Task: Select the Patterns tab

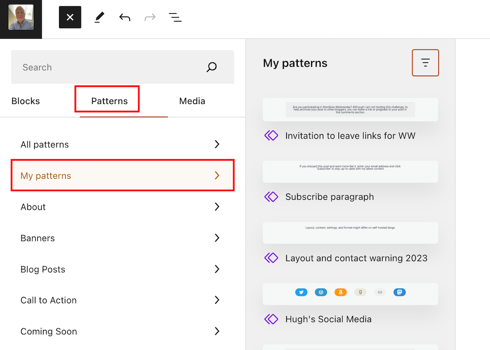Action: click(109, 101)
